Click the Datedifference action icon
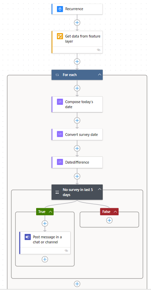The image size is (151, 290). (60, 162)
